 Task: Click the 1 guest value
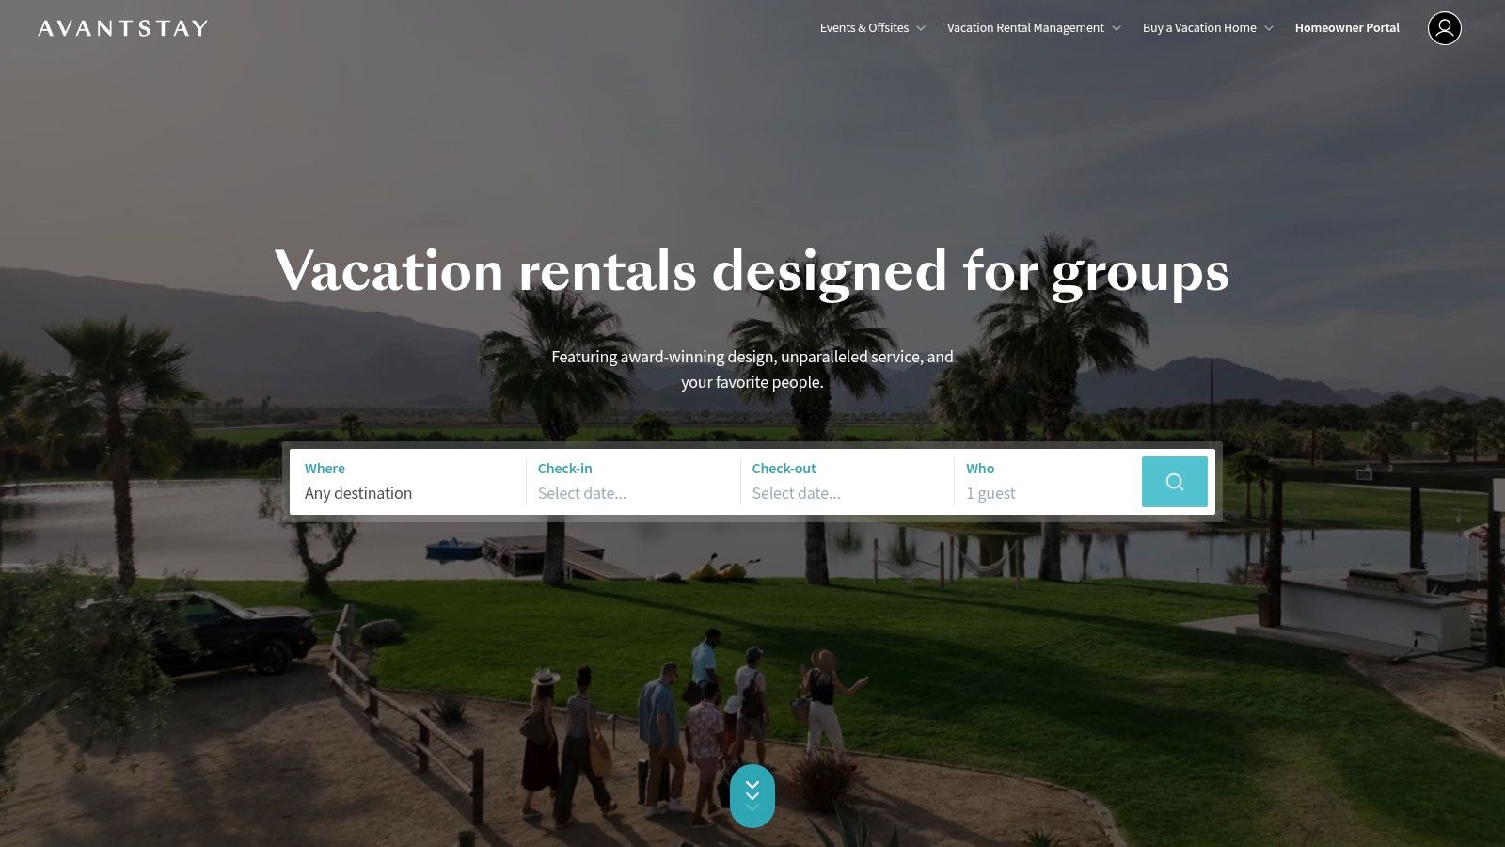990,493
